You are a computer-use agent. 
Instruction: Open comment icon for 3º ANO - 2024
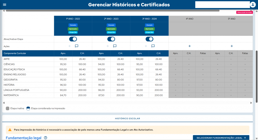click(x=153, y=46)
